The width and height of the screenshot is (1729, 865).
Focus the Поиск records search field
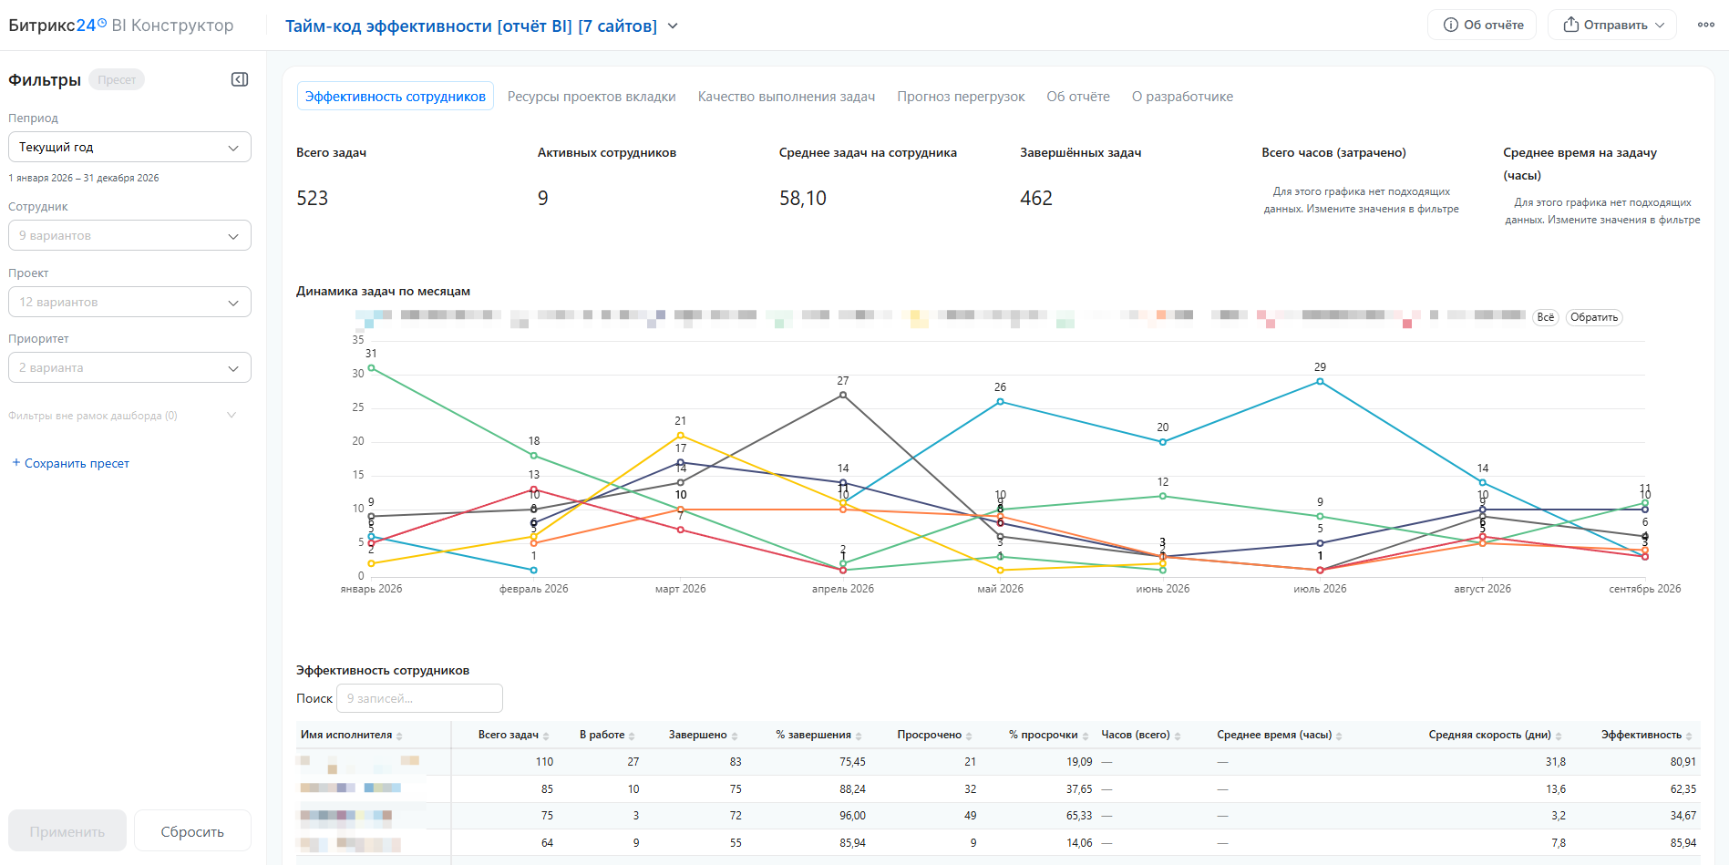(419, 698)
